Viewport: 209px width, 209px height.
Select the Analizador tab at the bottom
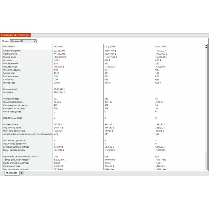[11, 173]
